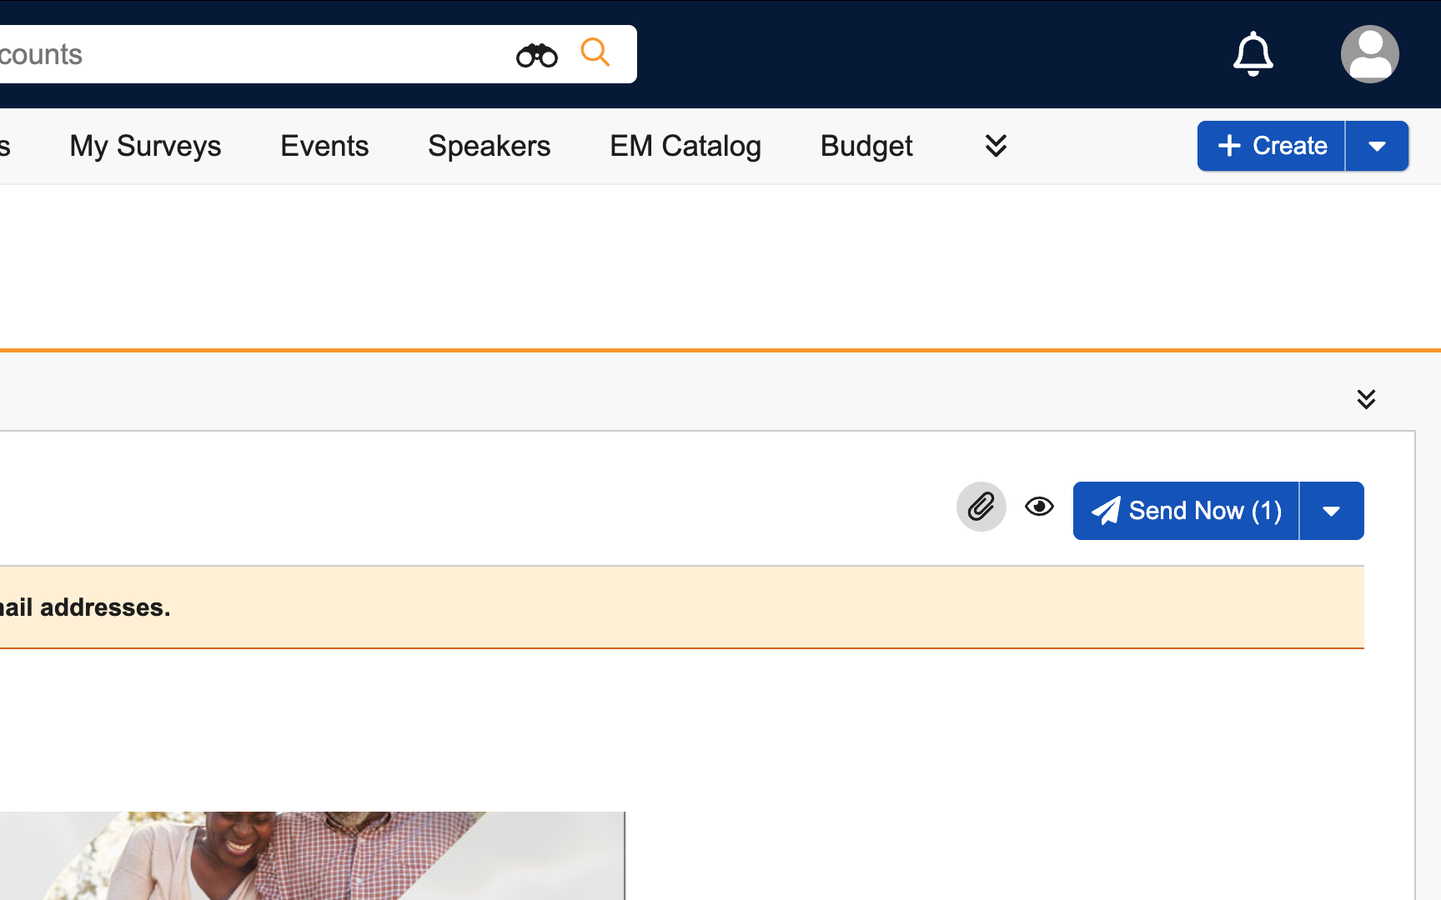Click the email template photo image
Viewport: 1441px width, 900px height.
click(x=312, y=855)
